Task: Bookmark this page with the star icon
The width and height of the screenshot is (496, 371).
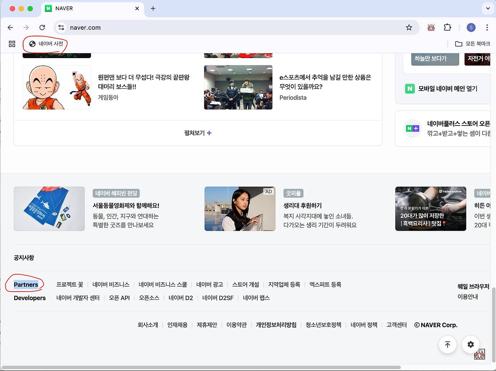Action: click(409, 27)
